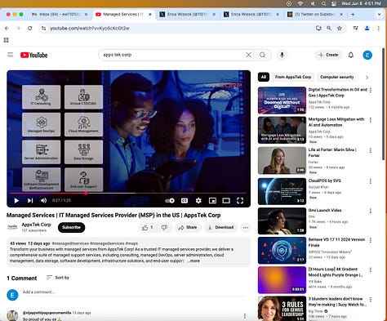
Task: Subscribe to AppsTek Corp
Action: tap(71, 227)
